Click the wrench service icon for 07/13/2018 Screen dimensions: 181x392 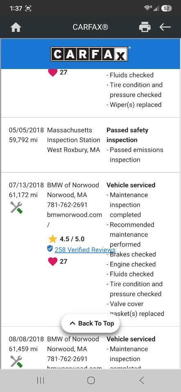(16, 207)
